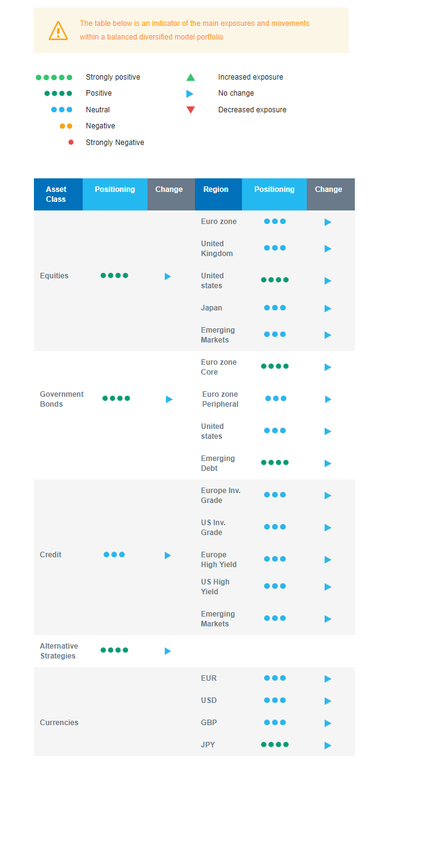This screenshot has height=864, width=432.
Task: Click the JPY change arrow
Action: coord(328,746)
